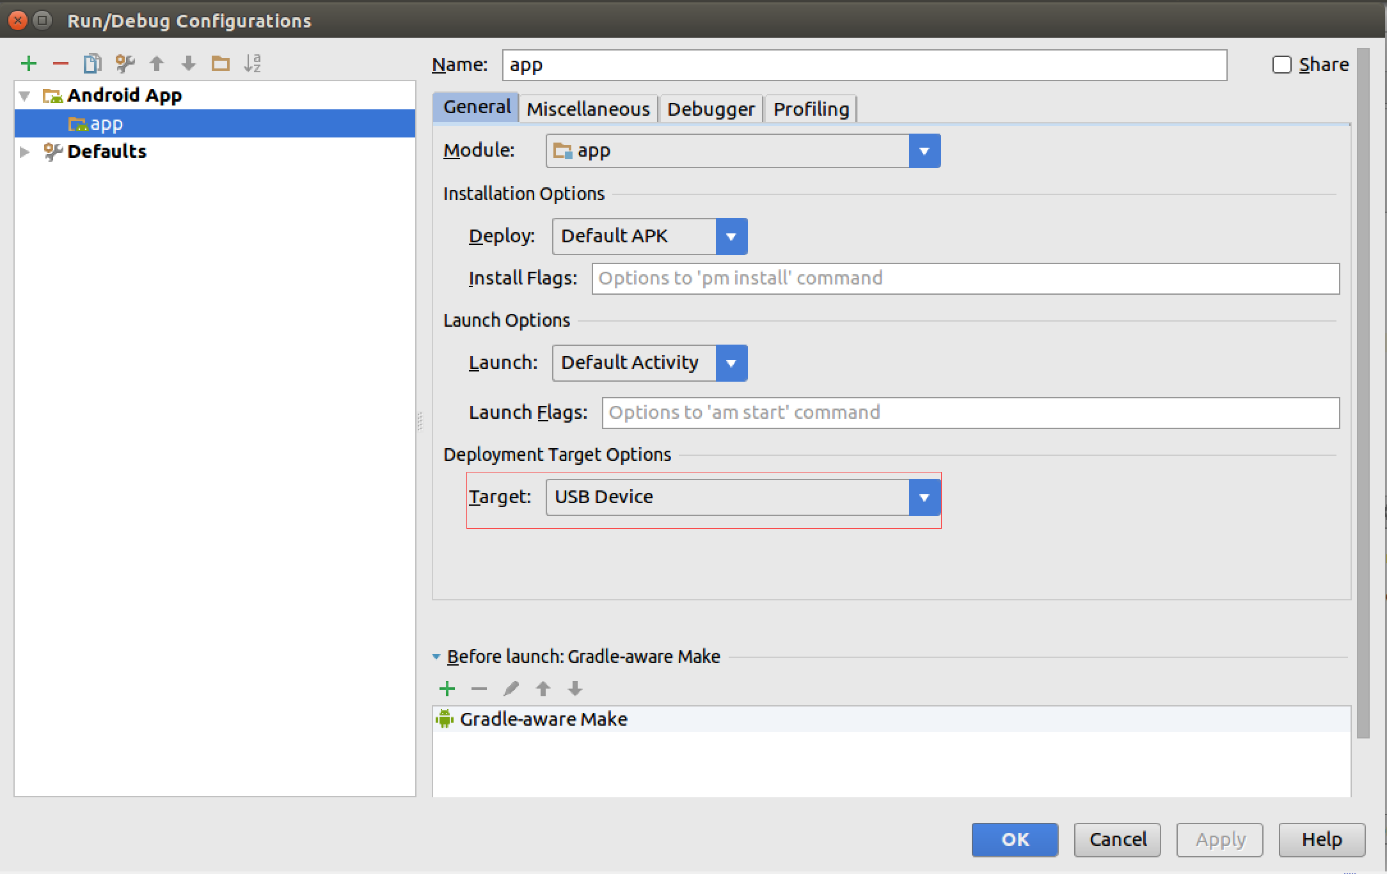The width and height of the screenshot is (1387, 874).
Task: Copy the selected configuration
Action: [93, 63]
